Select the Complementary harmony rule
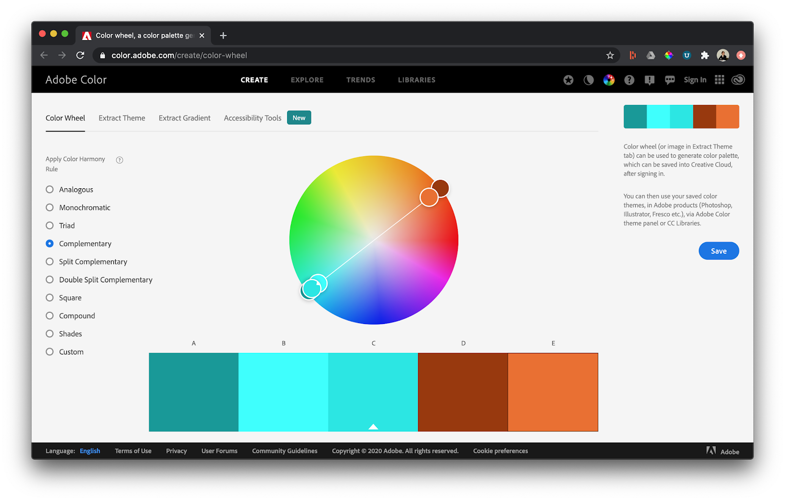The width and height of the screenshot is (785, 501). [x=50, y=244]
